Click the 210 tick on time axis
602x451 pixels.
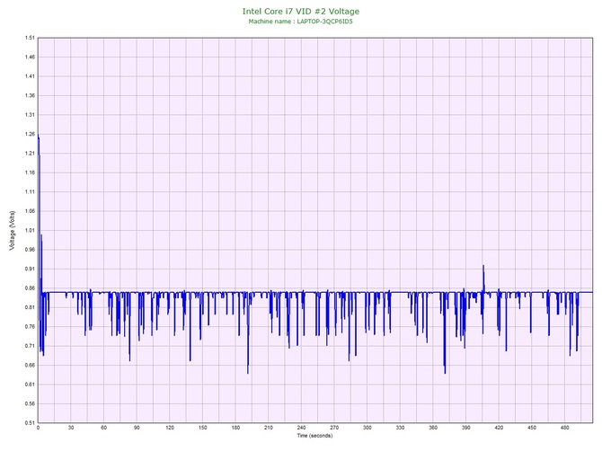click(x=269, y=428)
